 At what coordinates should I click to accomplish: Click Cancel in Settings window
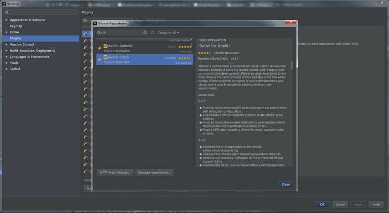(x=340, y=204)
